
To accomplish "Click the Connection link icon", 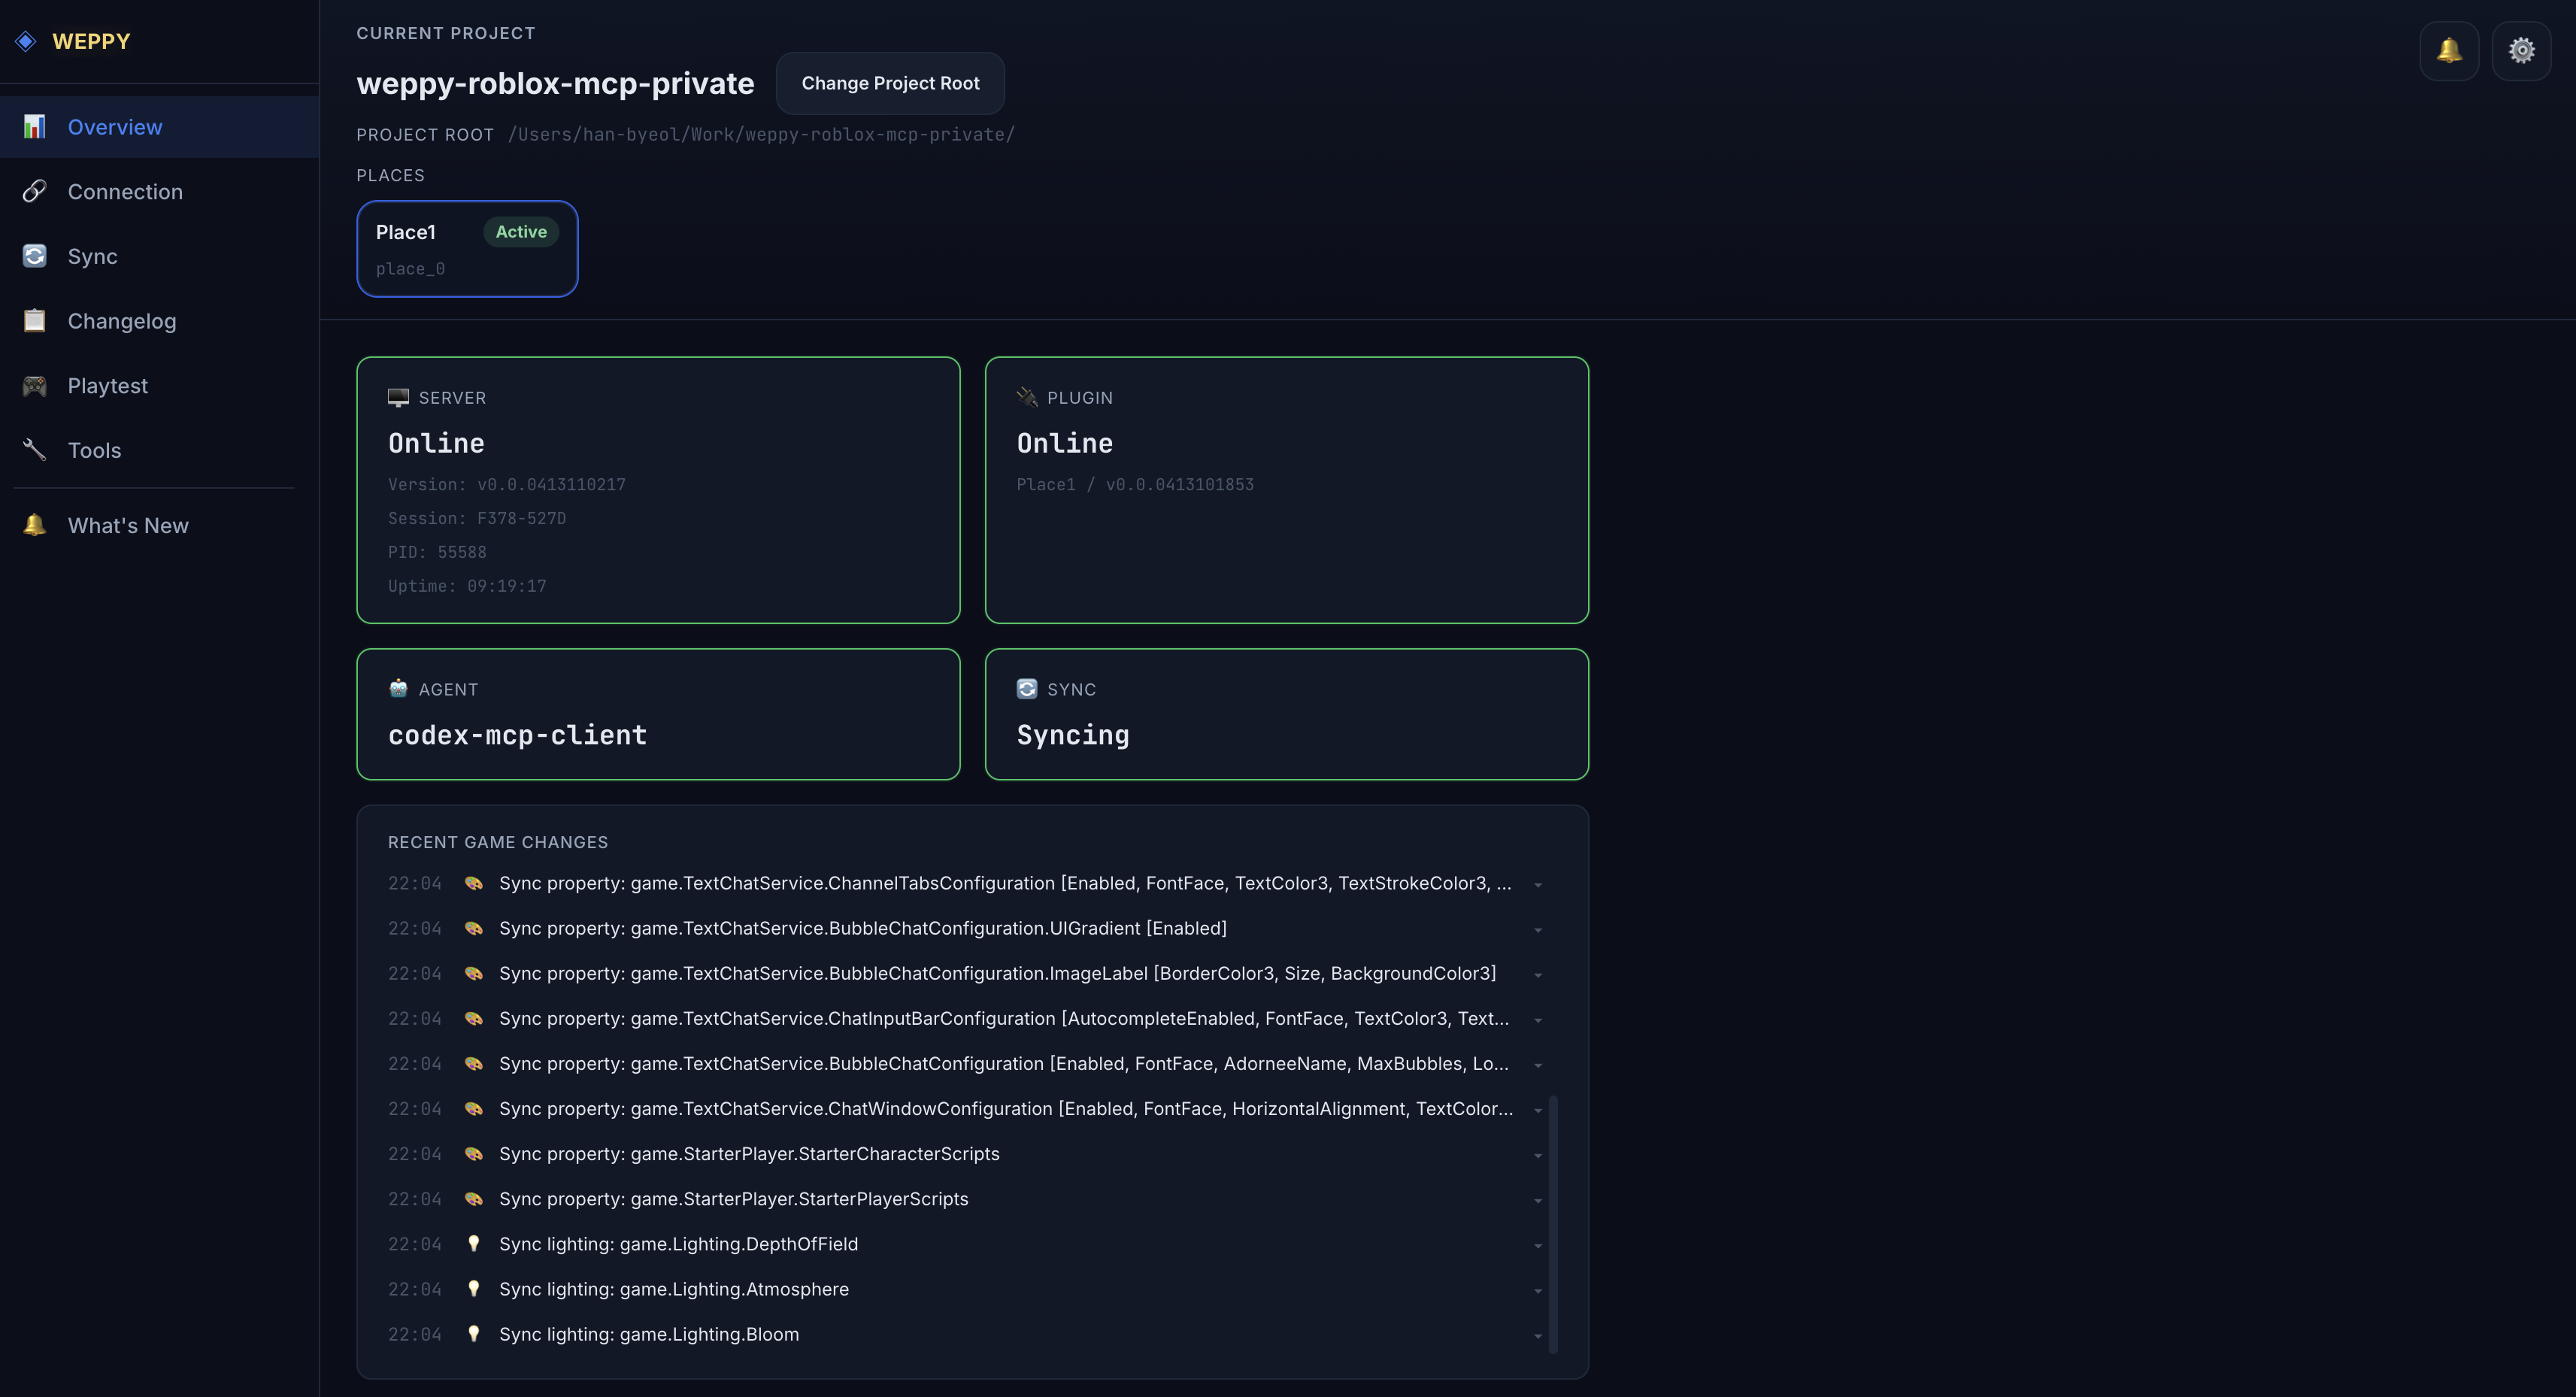I will coord(33,191).
